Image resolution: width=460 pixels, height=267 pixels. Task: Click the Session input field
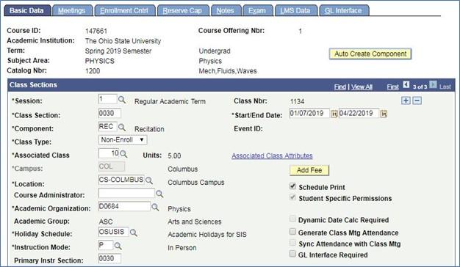(108, 99)
